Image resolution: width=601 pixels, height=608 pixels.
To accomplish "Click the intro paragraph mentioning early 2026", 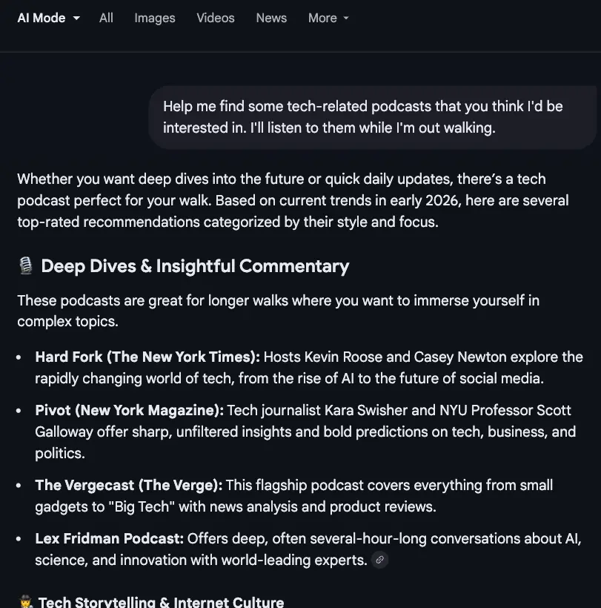I will (x=293, y=200).
